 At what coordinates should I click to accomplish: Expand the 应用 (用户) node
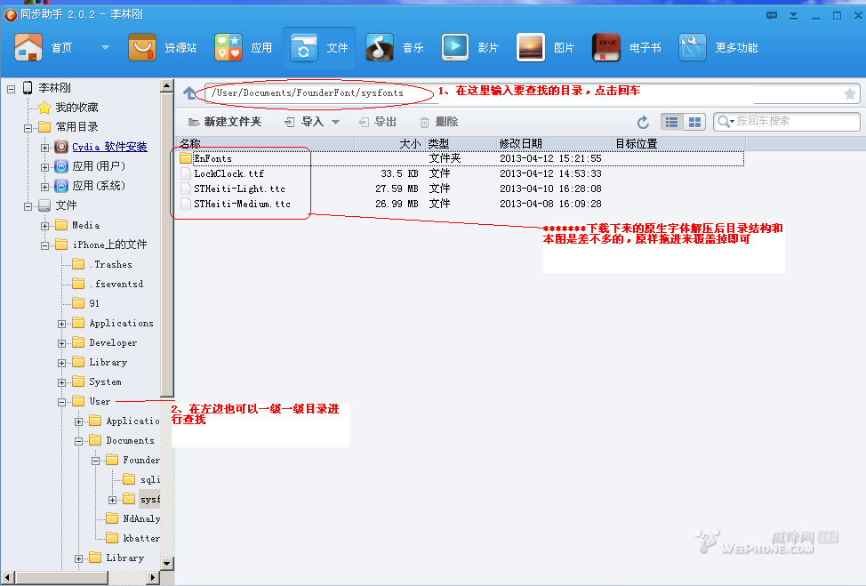44,167
